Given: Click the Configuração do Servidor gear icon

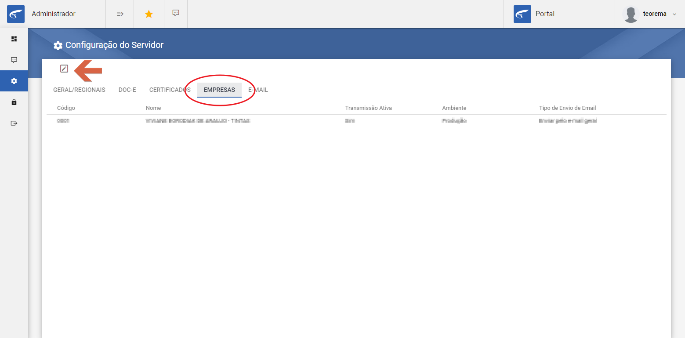Looking at the screenshot, I should (58, 45).
